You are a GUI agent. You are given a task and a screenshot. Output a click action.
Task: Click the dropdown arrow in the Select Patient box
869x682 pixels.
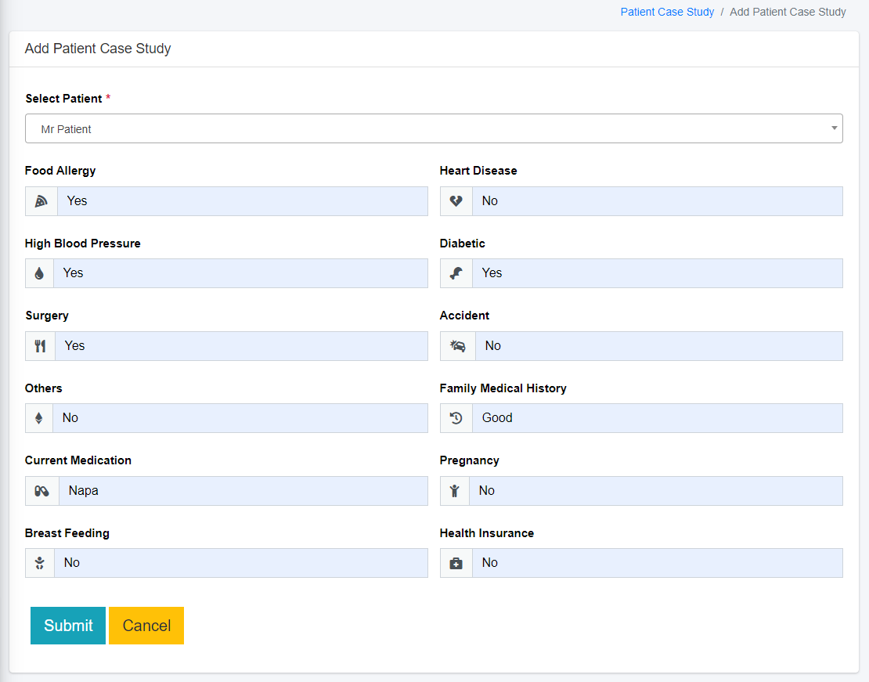pos(835,128)
